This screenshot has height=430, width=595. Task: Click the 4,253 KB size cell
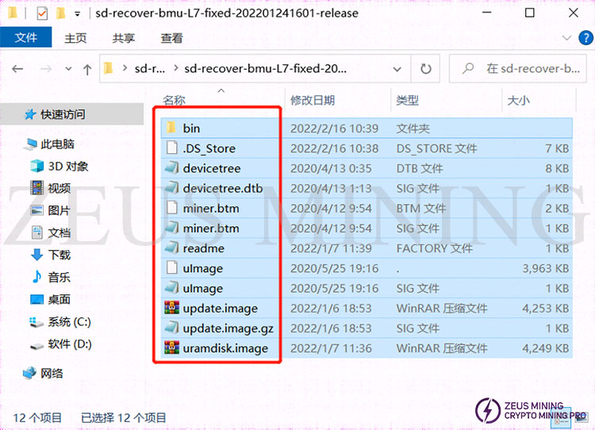(x=545, y=308)
